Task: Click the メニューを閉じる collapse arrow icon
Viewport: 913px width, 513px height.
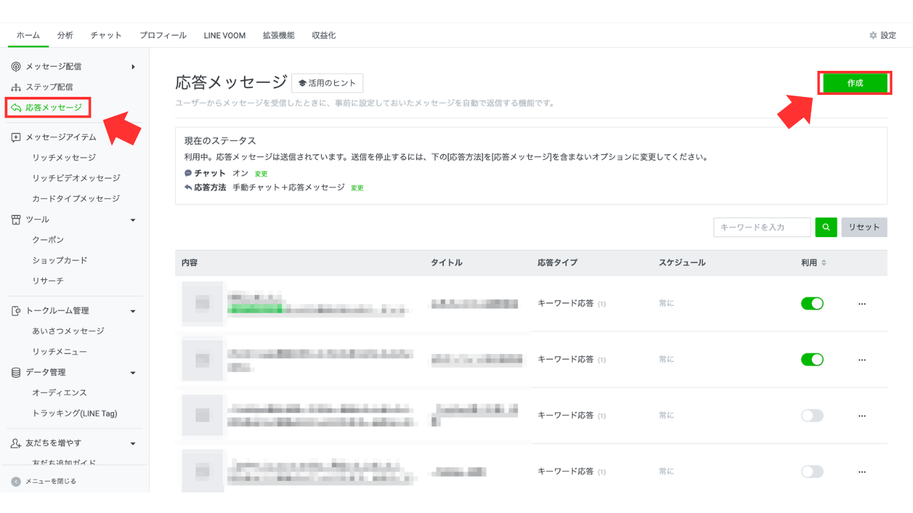Action: pyautogui.click(x=16, y=481)
